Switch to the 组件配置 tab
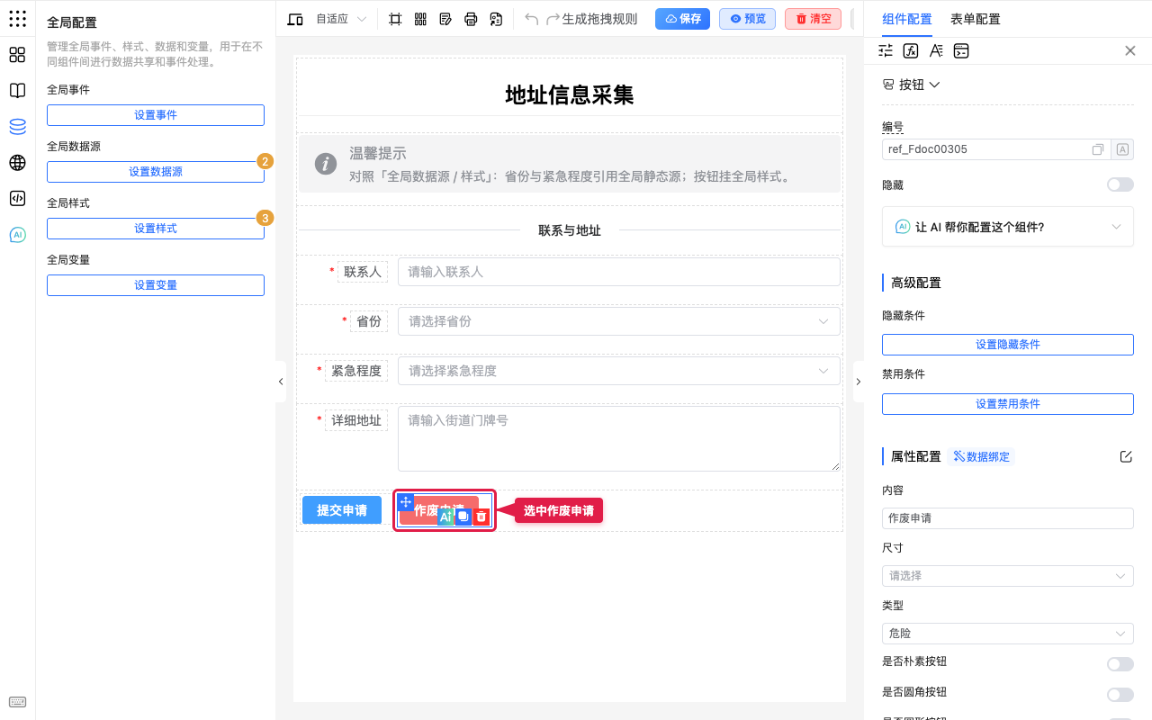 907,19
